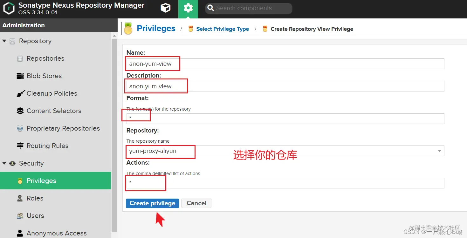Click the Security section icon
The width and height of the screenshot is (467, 238).
pos(12,163)
